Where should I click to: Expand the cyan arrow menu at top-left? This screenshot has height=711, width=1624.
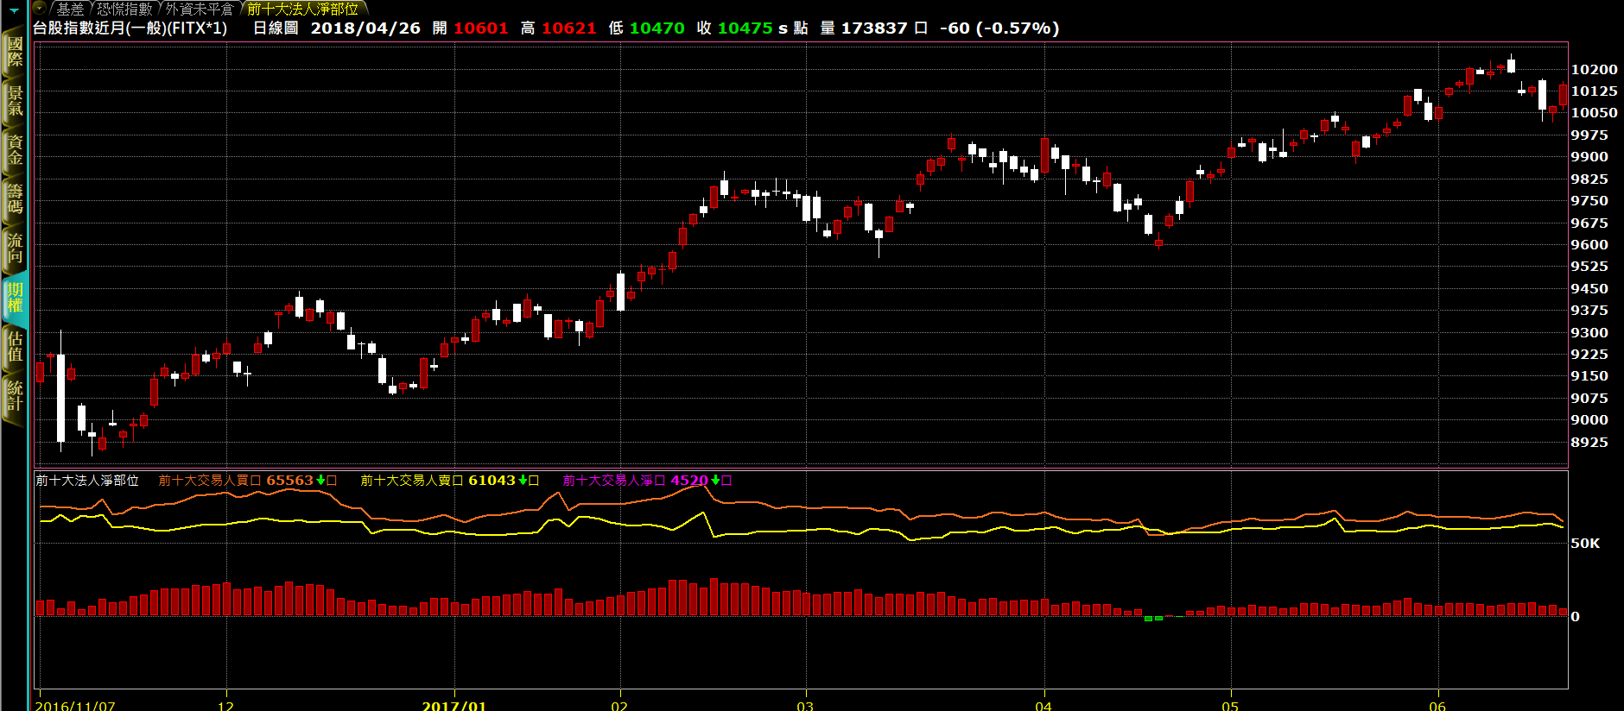[x=15, y=10]
